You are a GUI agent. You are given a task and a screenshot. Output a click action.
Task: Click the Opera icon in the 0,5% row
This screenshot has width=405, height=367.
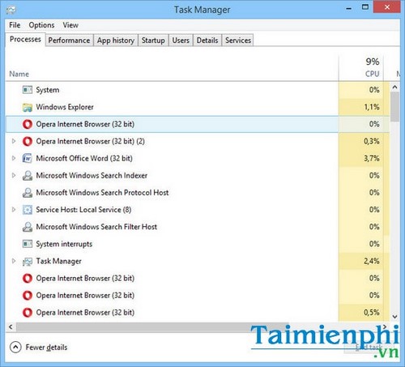point(28,313)
